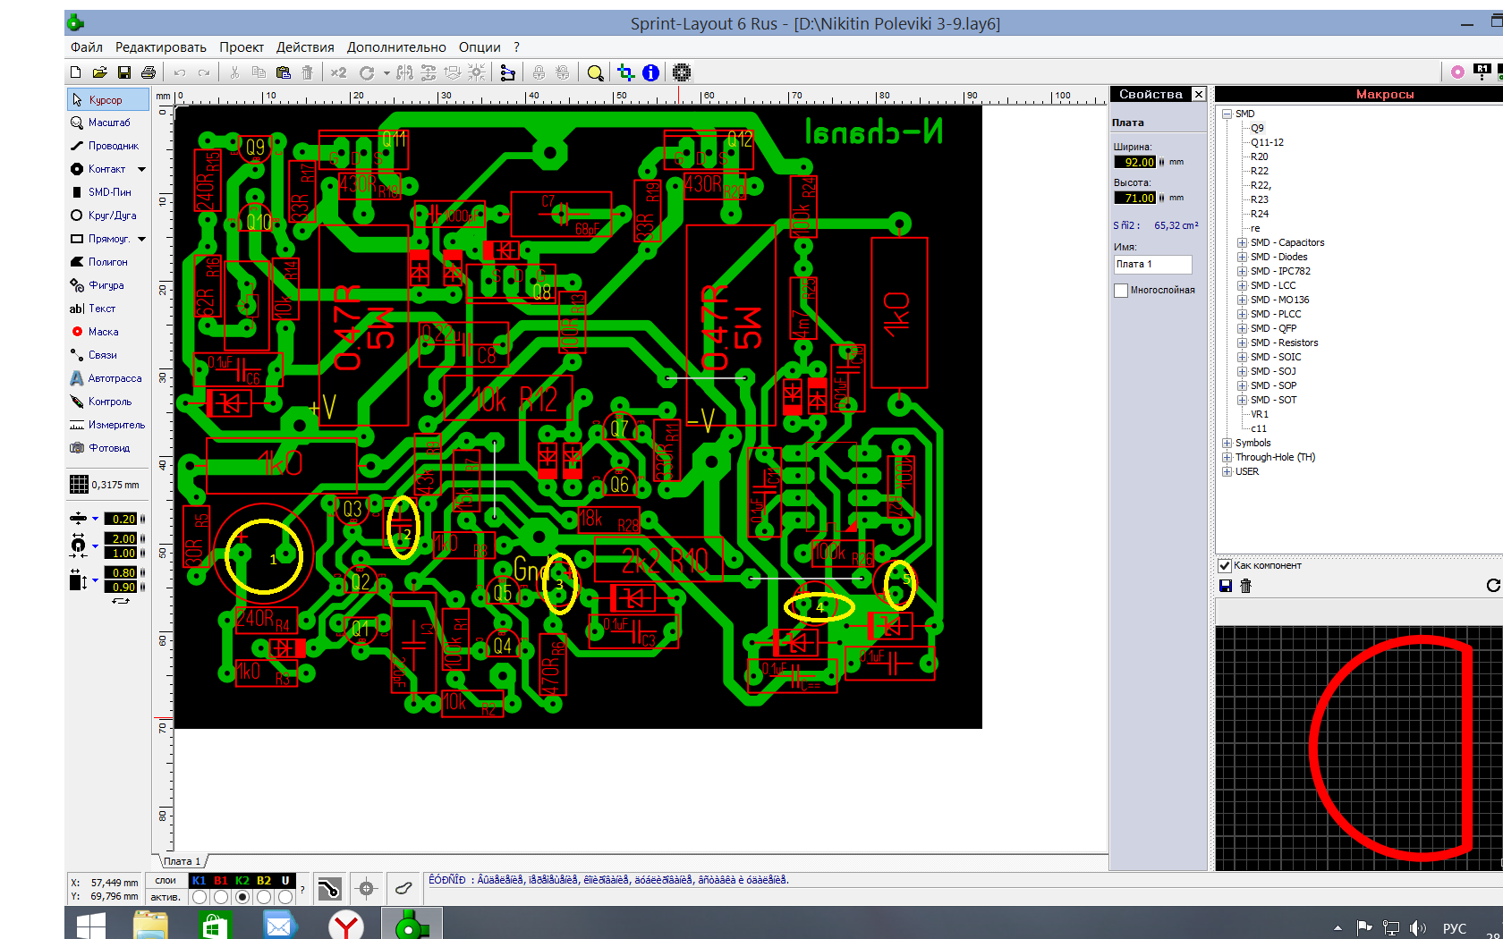Click the crosshair target icon in status bar
The height and width of the screenshot is (939, 1503).
[x=366, y=888]
